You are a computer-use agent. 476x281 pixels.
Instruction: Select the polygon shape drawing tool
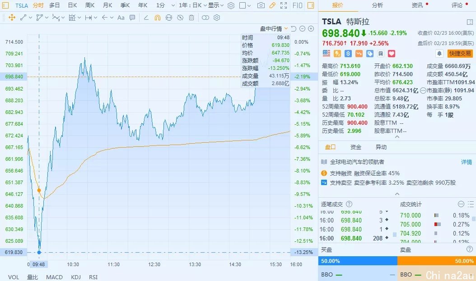click(x=39, y=18)
